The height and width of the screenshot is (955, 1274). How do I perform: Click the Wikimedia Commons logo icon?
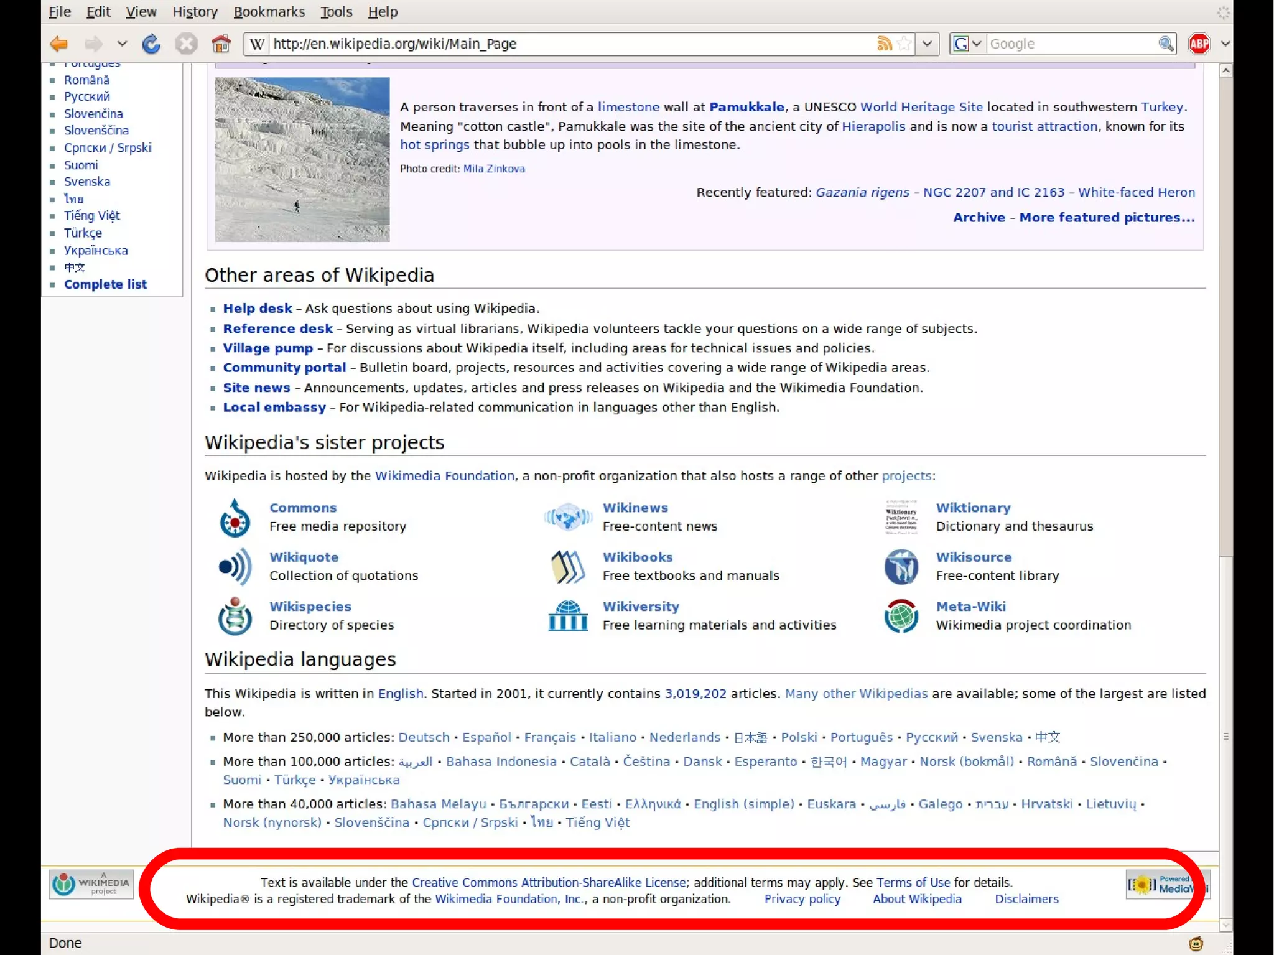tap(235, 518)
